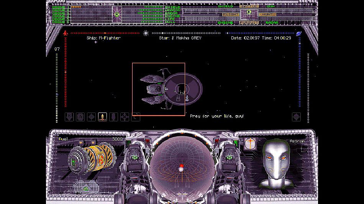Select the crescent moon icon

(136, 117)
